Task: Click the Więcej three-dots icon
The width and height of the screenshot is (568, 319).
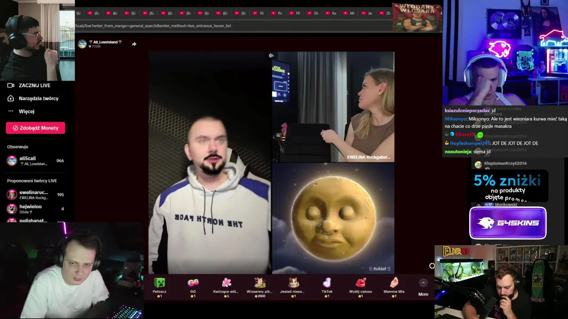Action: tap(11, 111)
